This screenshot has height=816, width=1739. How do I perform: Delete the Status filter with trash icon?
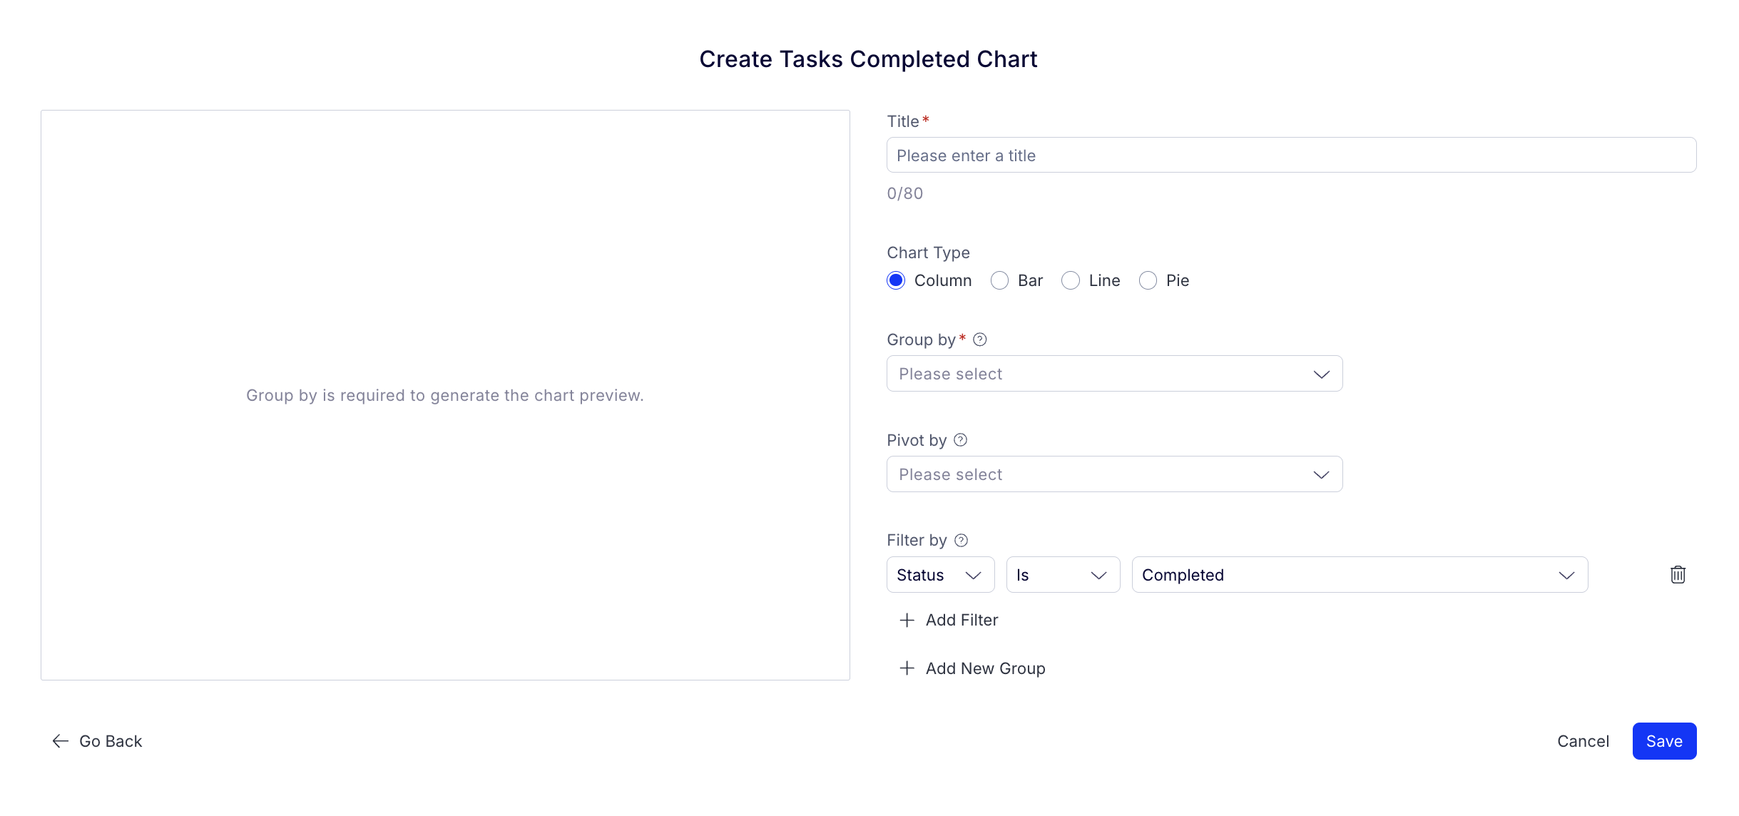1678,575
